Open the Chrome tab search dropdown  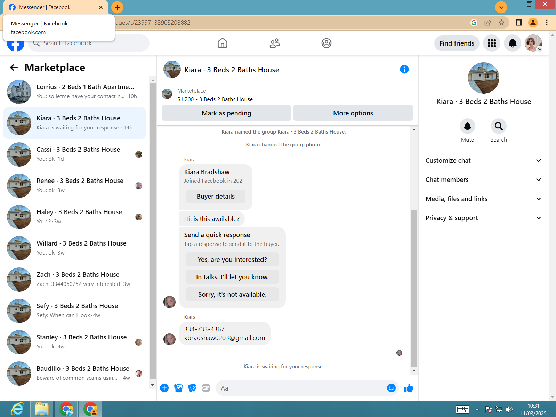click(501, 7)
